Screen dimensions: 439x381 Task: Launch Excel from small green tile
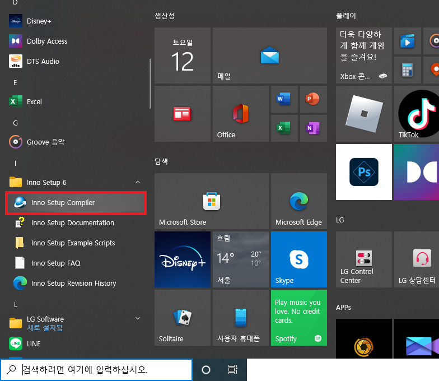[x=284, y=128]
